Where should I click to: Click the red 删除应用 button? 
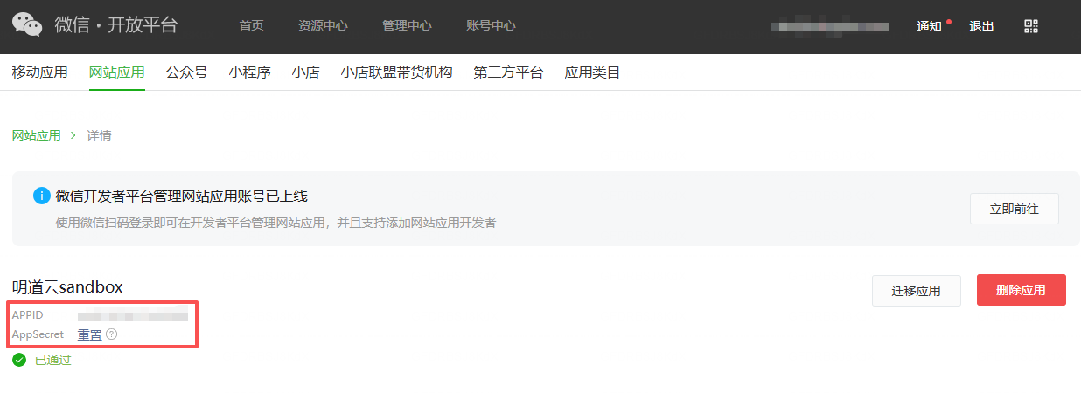point(1021,291)
